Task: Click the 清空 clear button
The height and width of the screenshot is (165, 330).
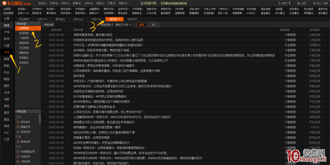Action: click(x=154, y=25)
